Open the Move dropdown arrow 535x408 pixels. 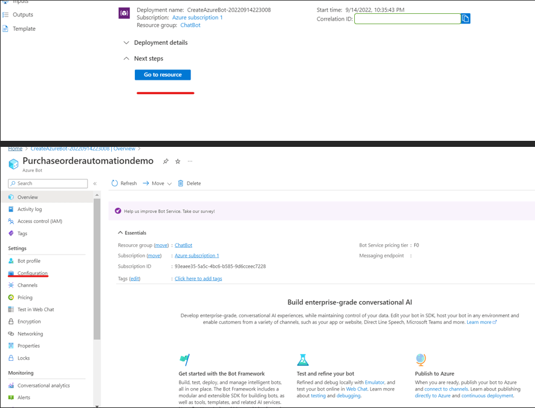click(169, 184)
